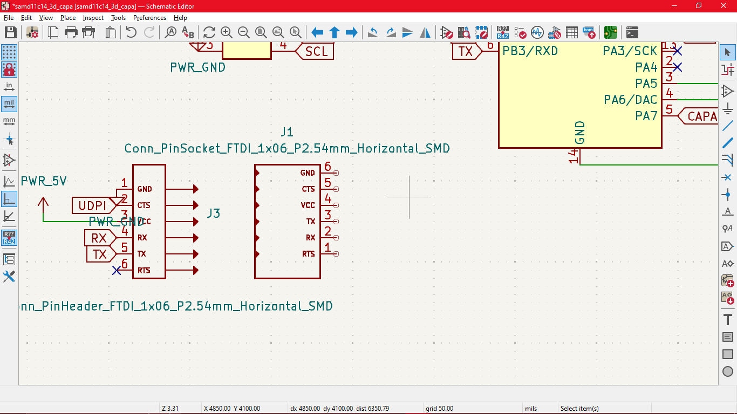The image size is (737, 414).
Task: Open the Edit Symbol Fields table
Action: click(x=572, y=32)
